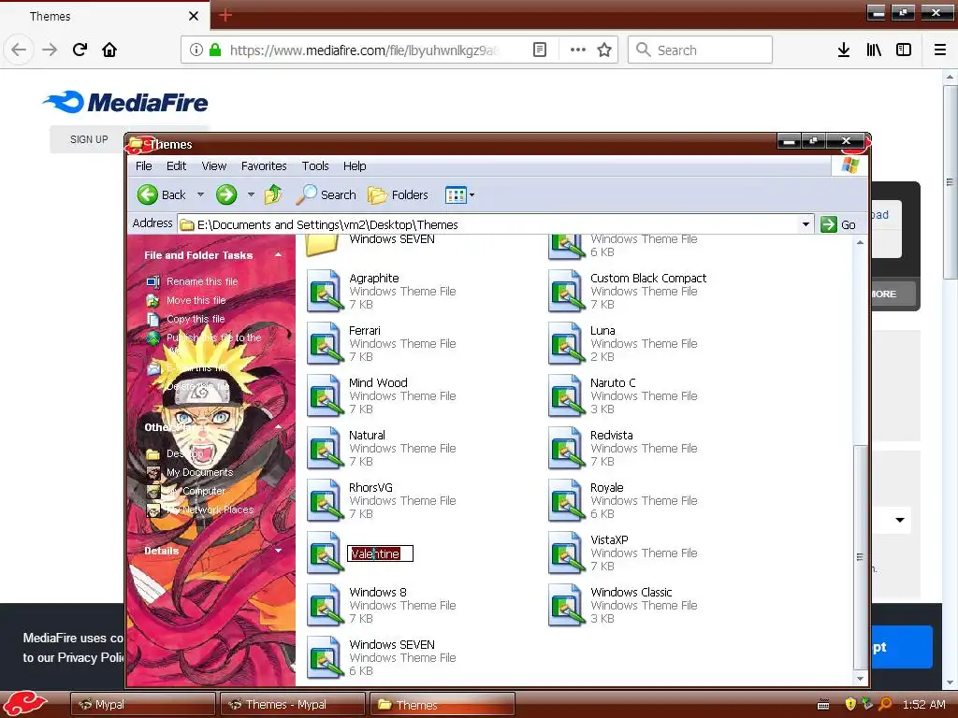Viewport: 958px width, 718px height.
Task: Select the Natural theme file icon
Action: click(325, 449)
